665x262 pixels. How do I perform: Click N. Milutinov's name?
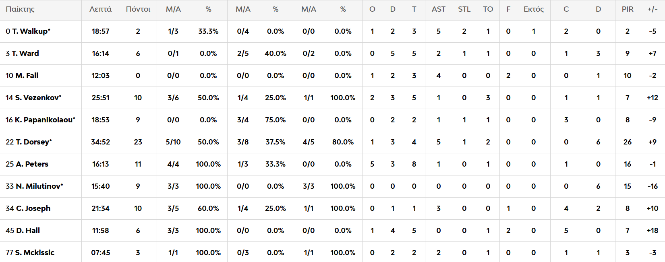(39, 186)
